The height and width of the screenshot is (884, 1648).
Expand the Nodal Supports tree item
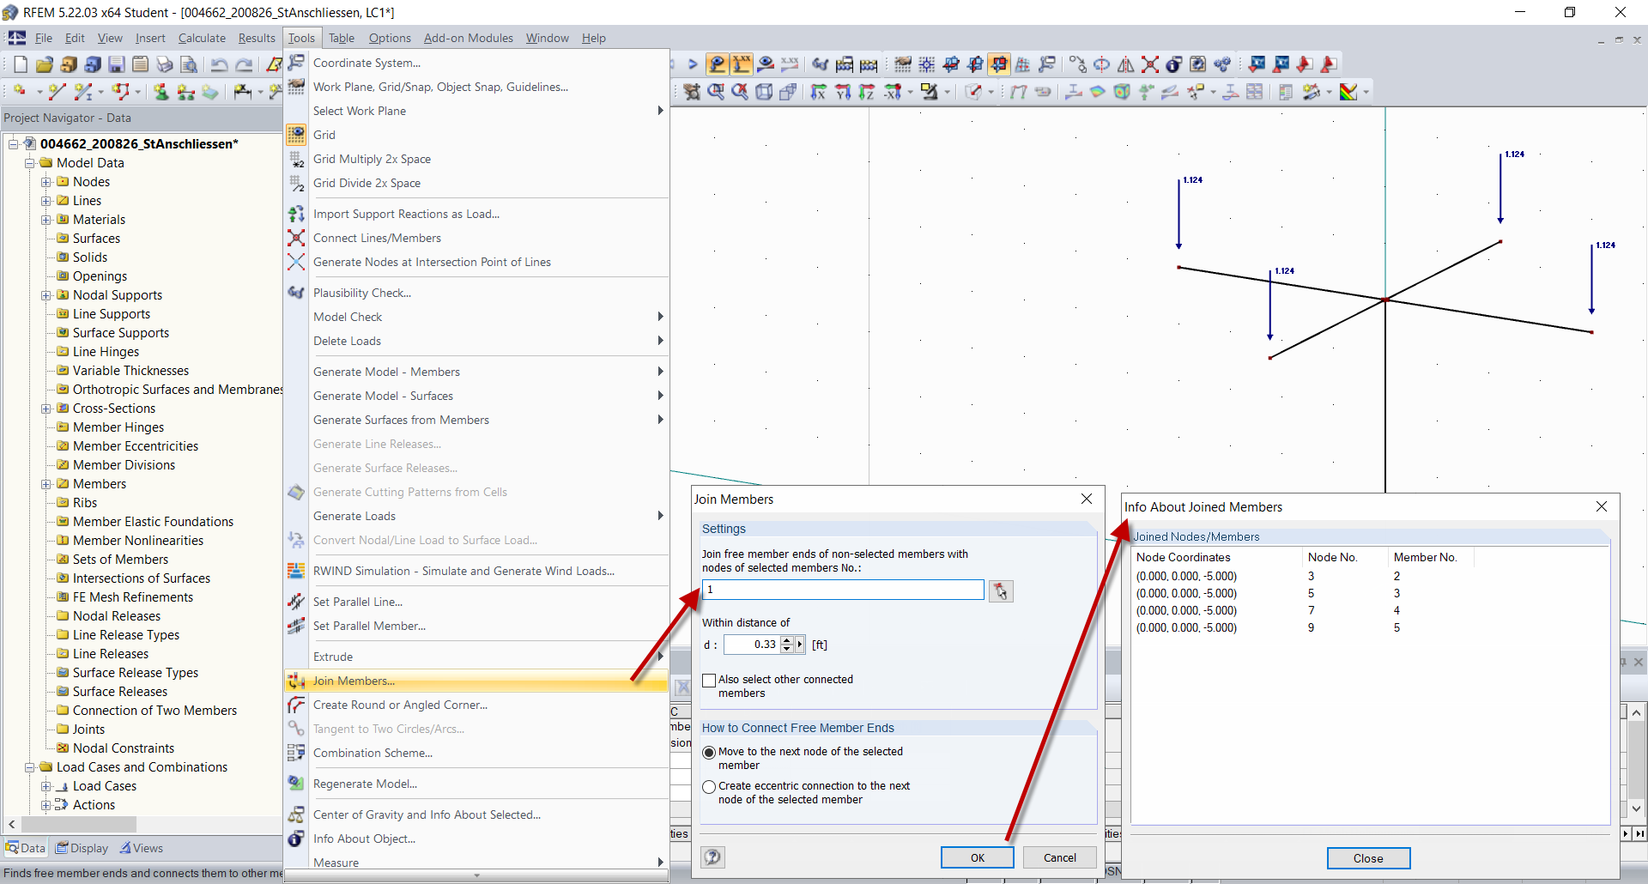point(46,295)
